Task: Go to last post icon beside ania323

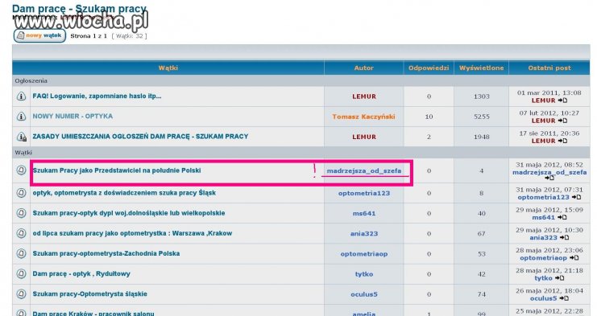Action: (x=565, y=238)
